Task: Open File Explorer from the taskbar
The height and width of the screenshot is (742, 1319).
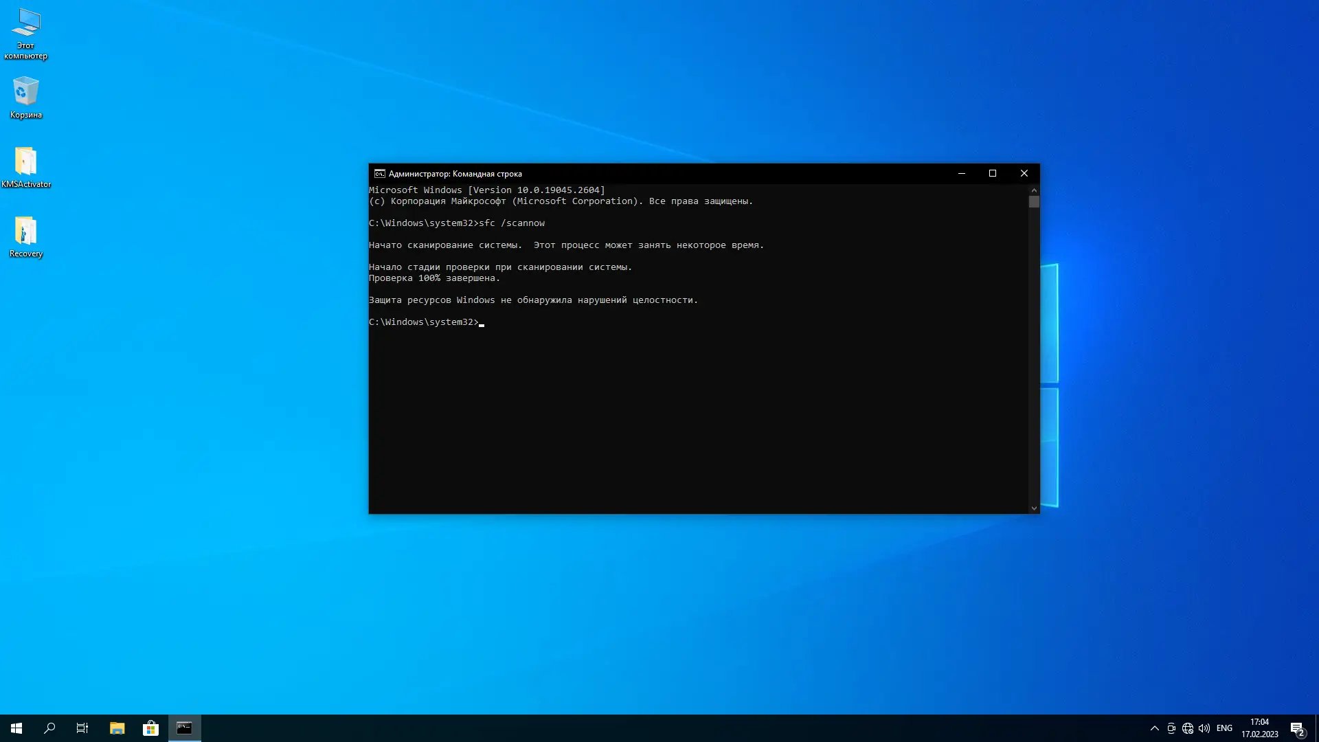Action: (117, 728)
